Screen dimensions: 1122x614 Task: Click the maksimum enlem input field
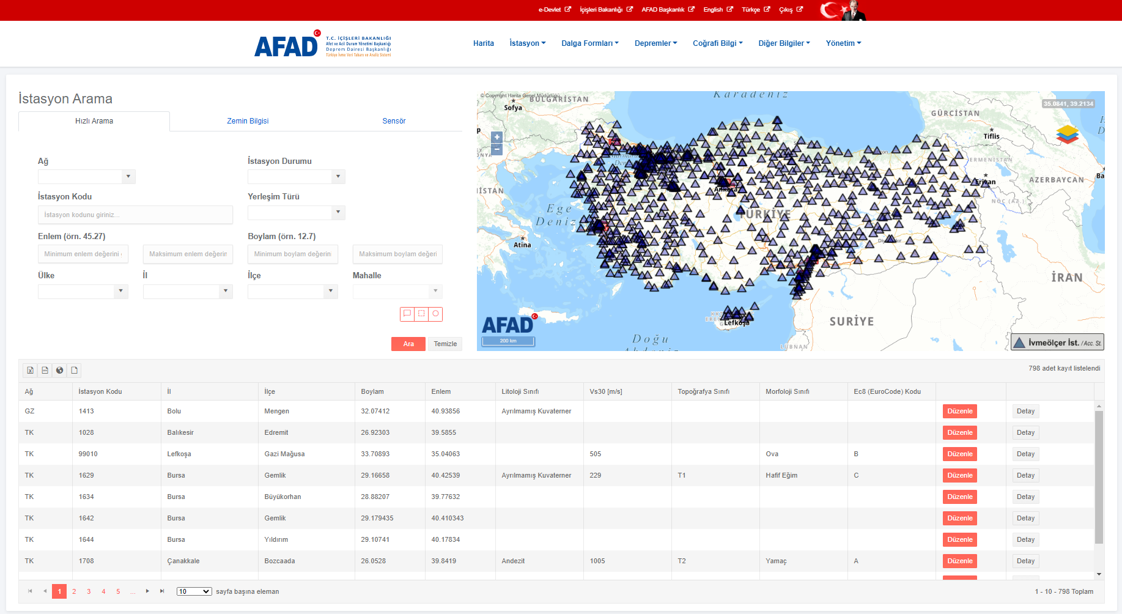pos(188,254)
